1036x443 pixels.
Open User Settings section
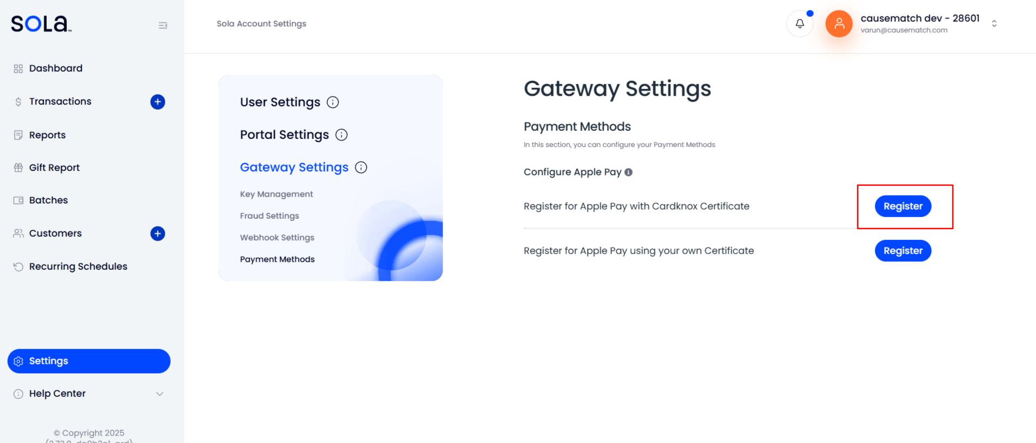[280, 102]
